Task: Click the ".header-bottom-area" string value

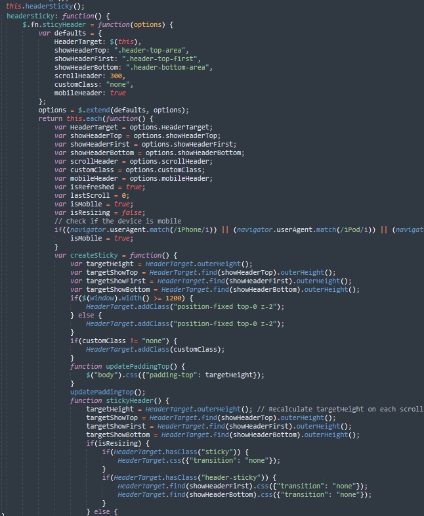Action: point(167,67)
